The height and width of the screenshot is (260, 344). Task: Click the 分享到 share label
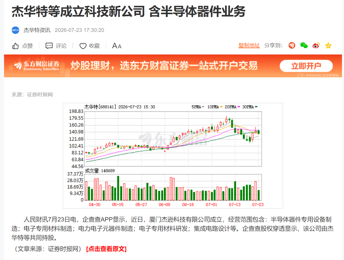273,45
